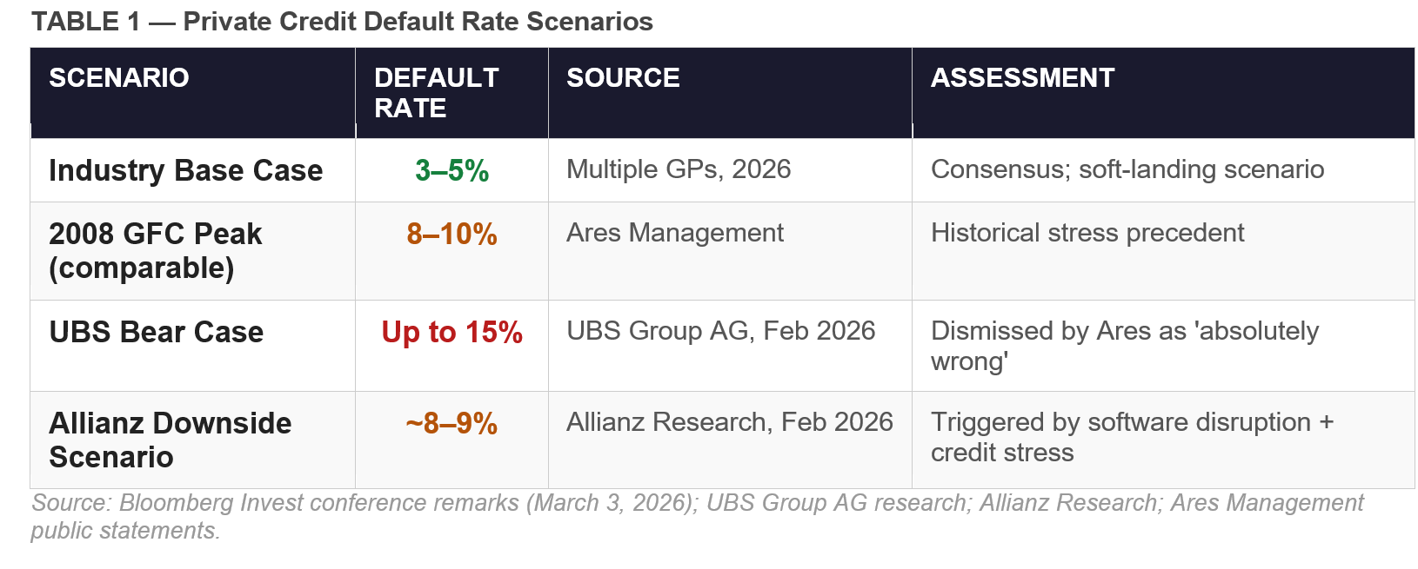This screenshot has height=569, width=1418.
Task: Select the 'Ares Management' source cell
Action: [675, 233]
